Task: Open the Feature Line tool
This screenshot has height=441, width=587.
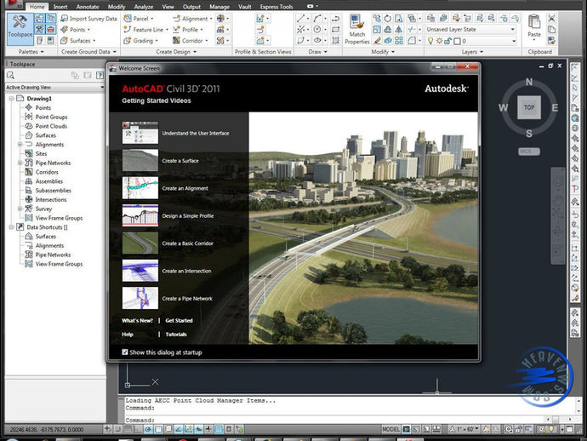Action: (x=146, y=29)
